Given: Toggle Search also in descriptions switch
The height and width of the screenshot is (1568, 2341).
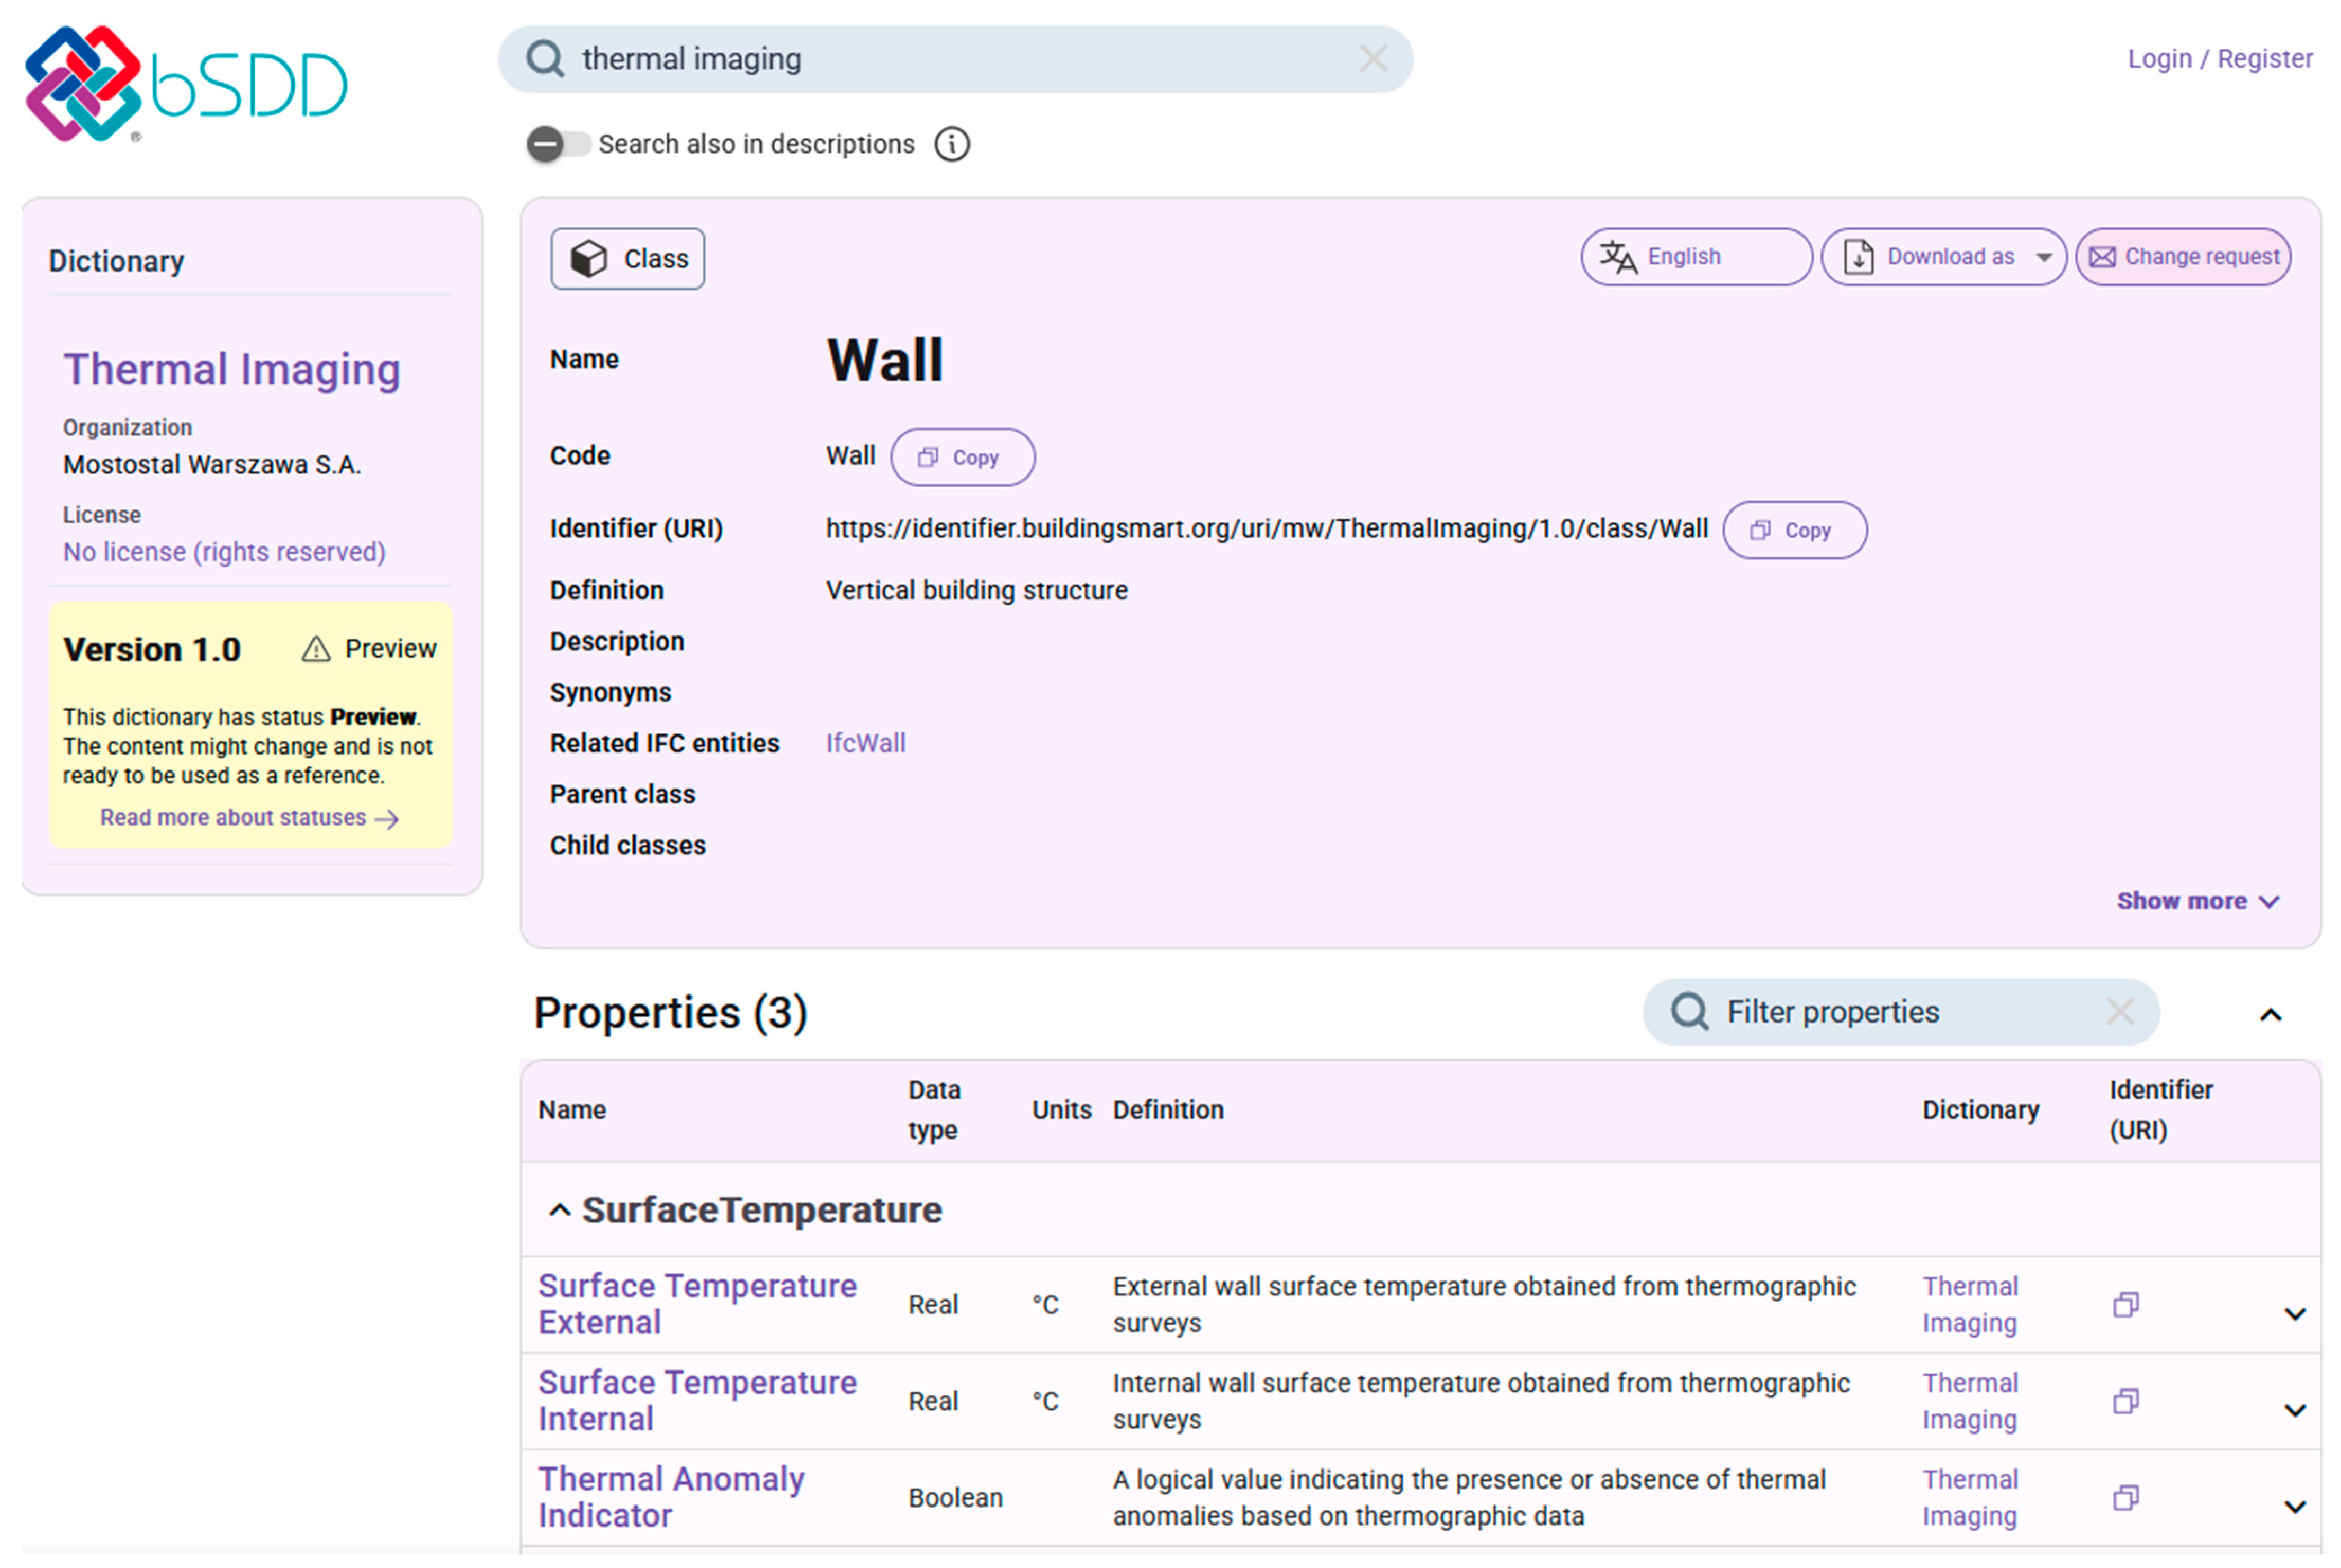Looking at the screenshot, I should click(558, 144).
